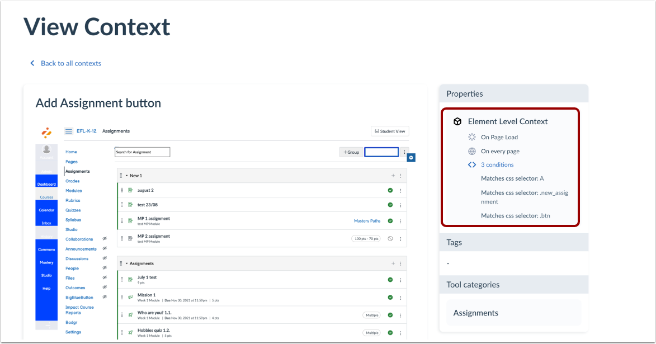Open Quizzes in course navigation
The width and height of the screenshot is (656, 344).
click(73, 210)
